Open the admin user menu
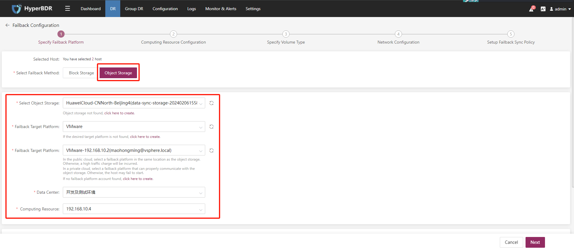 point(560,9)
